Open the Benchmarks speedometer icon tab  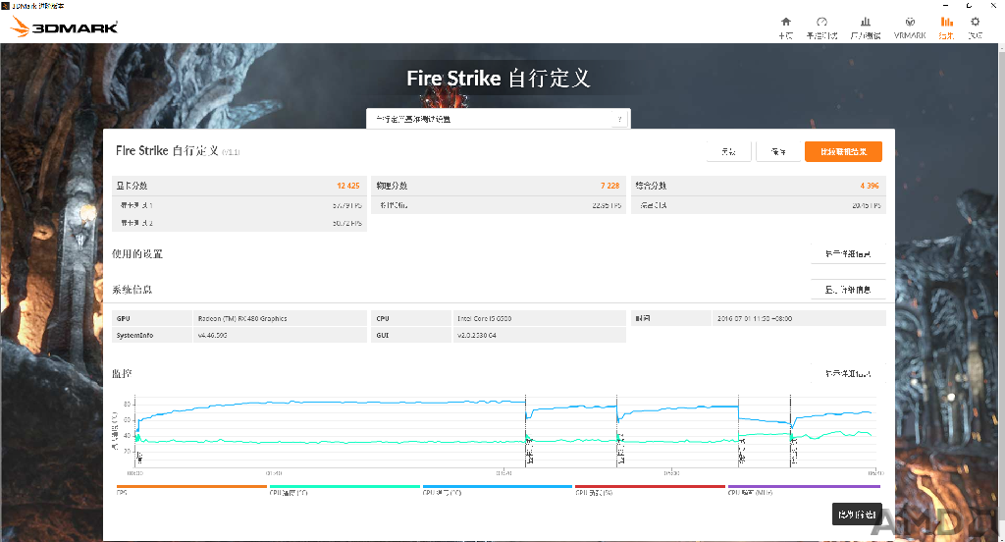pos(821,27)
